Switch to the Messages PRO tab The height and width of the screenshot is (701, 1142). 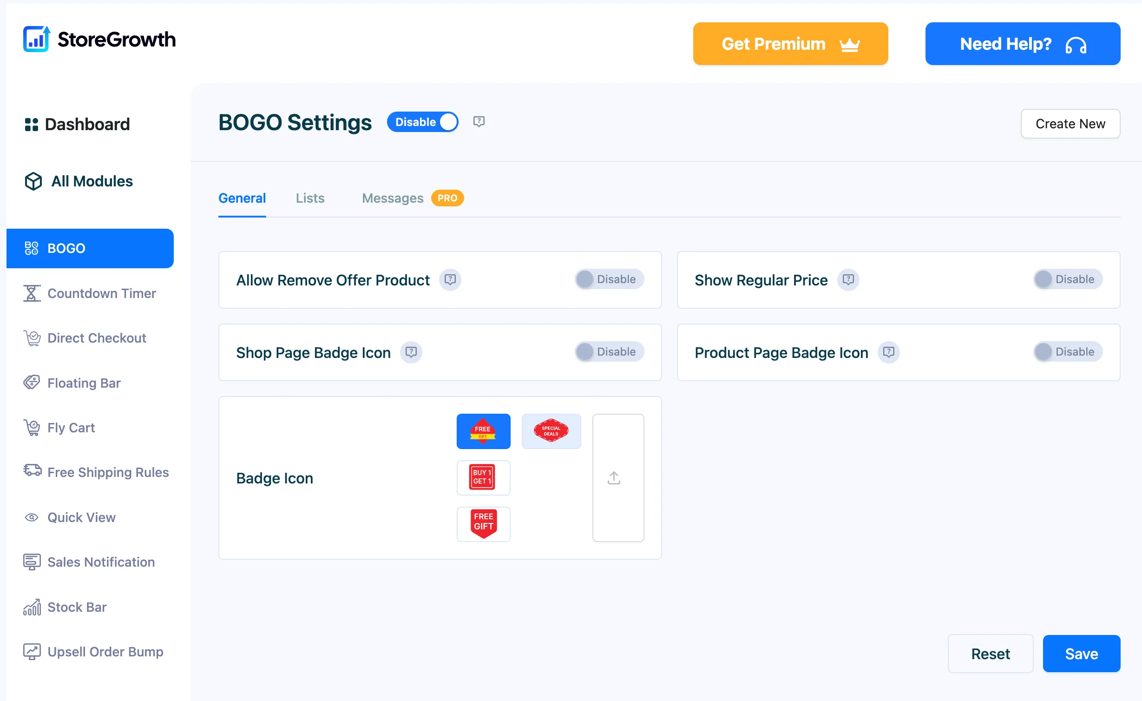pos(413,198)
